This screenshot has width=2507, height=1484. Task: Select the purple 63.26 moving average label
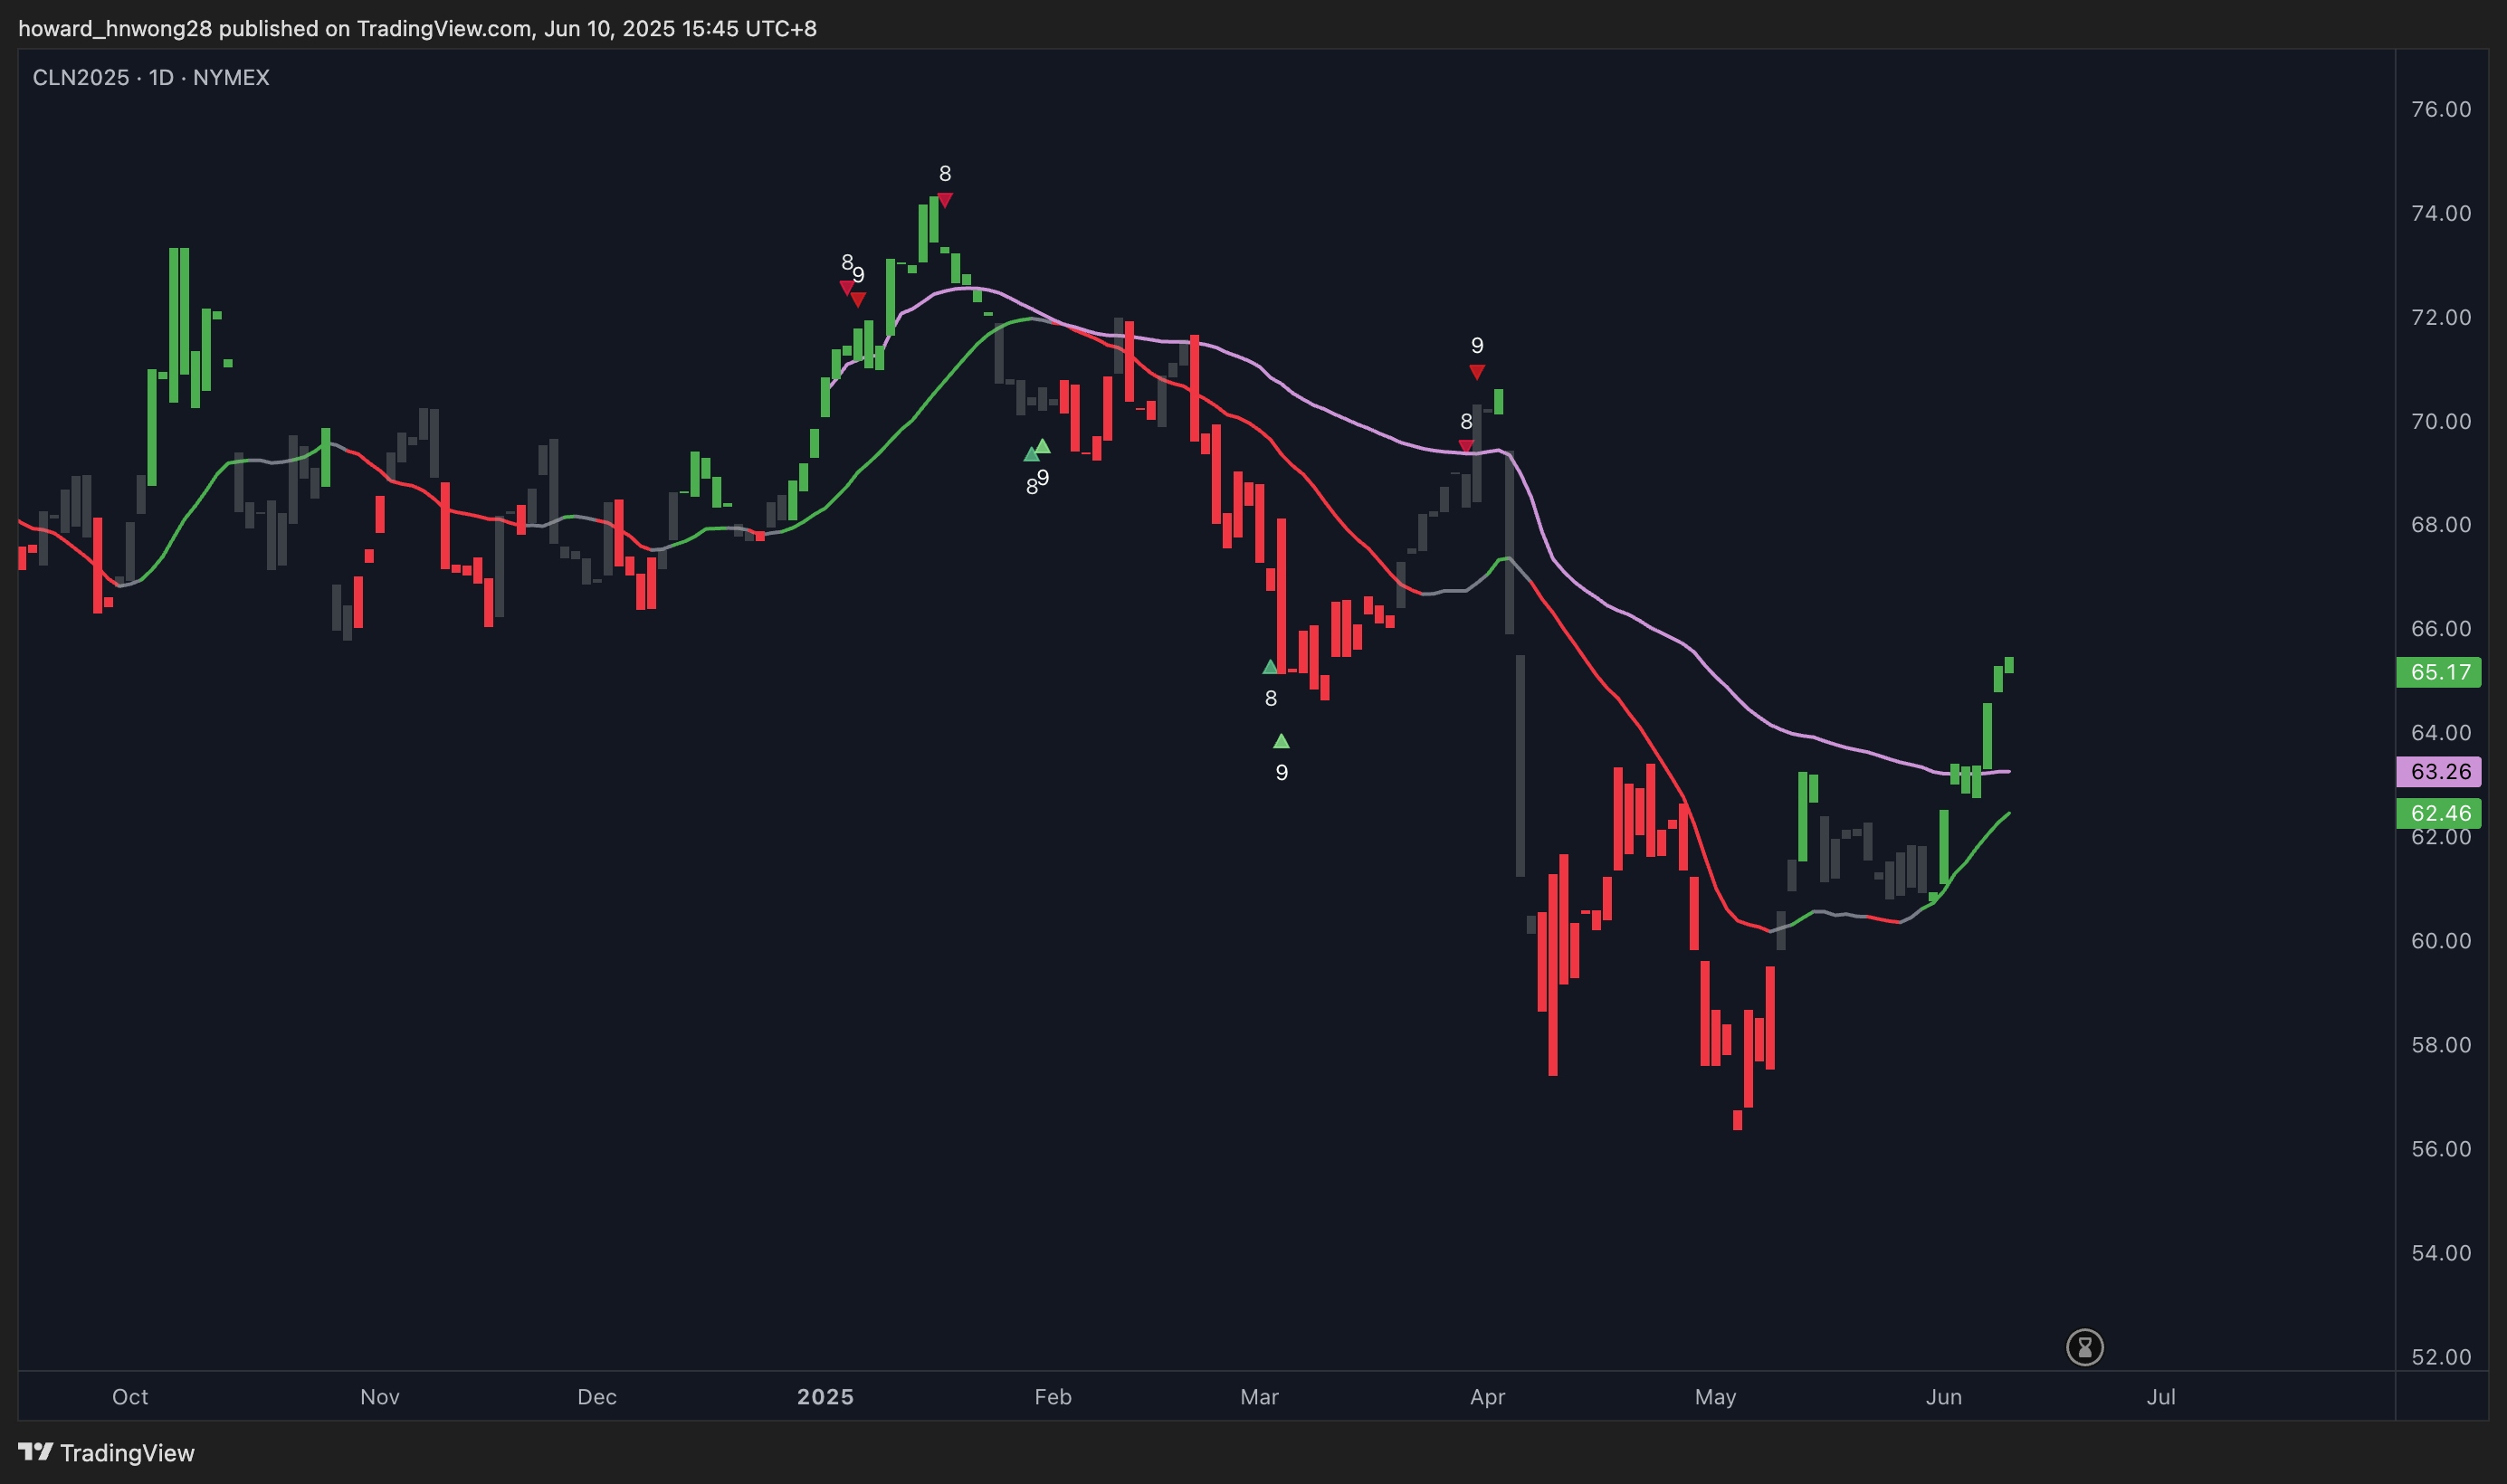tap(2439, 771)
